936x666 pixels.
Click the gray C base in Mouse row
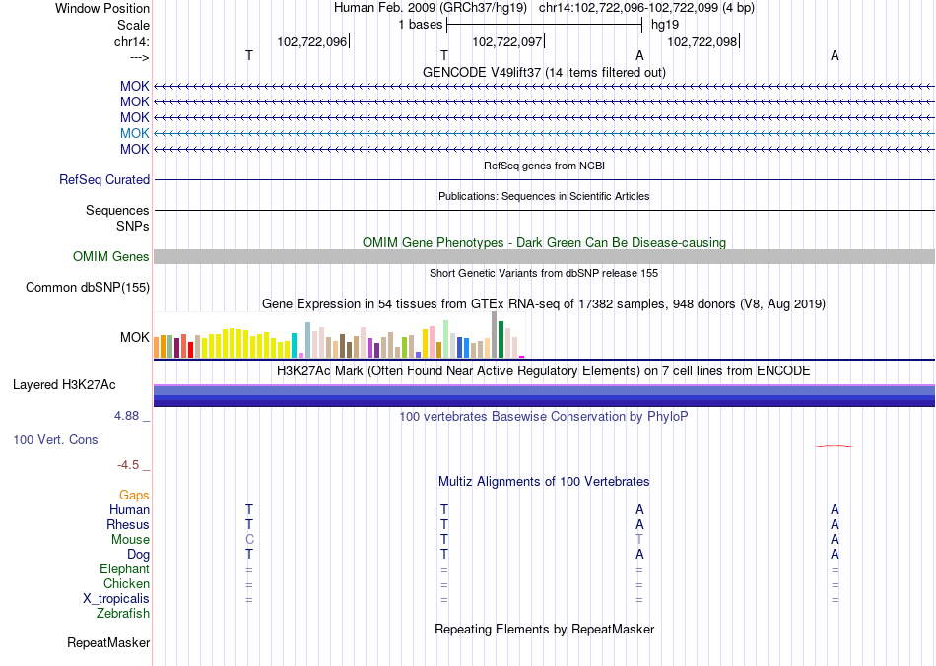(249, 540)
